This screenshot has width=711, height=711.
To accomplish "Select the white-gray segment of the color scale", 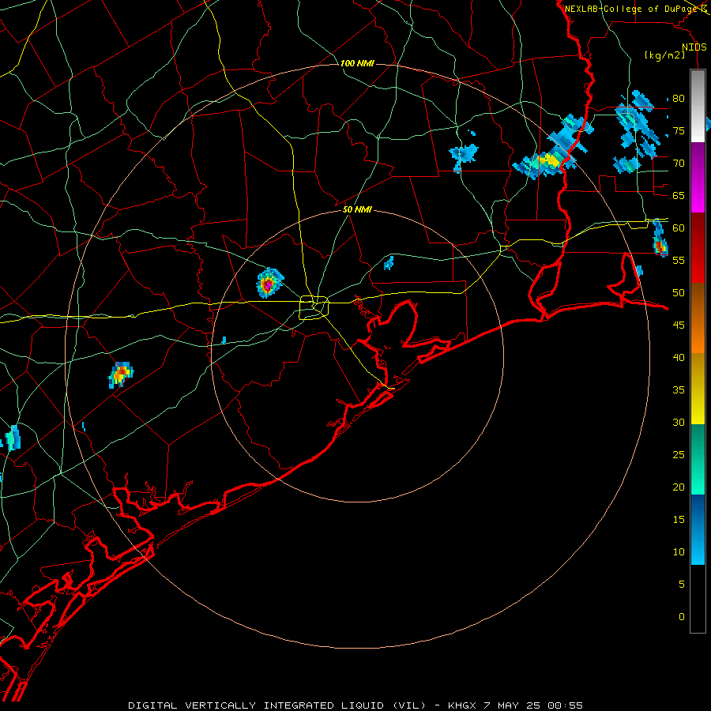I will click(698, 106).
